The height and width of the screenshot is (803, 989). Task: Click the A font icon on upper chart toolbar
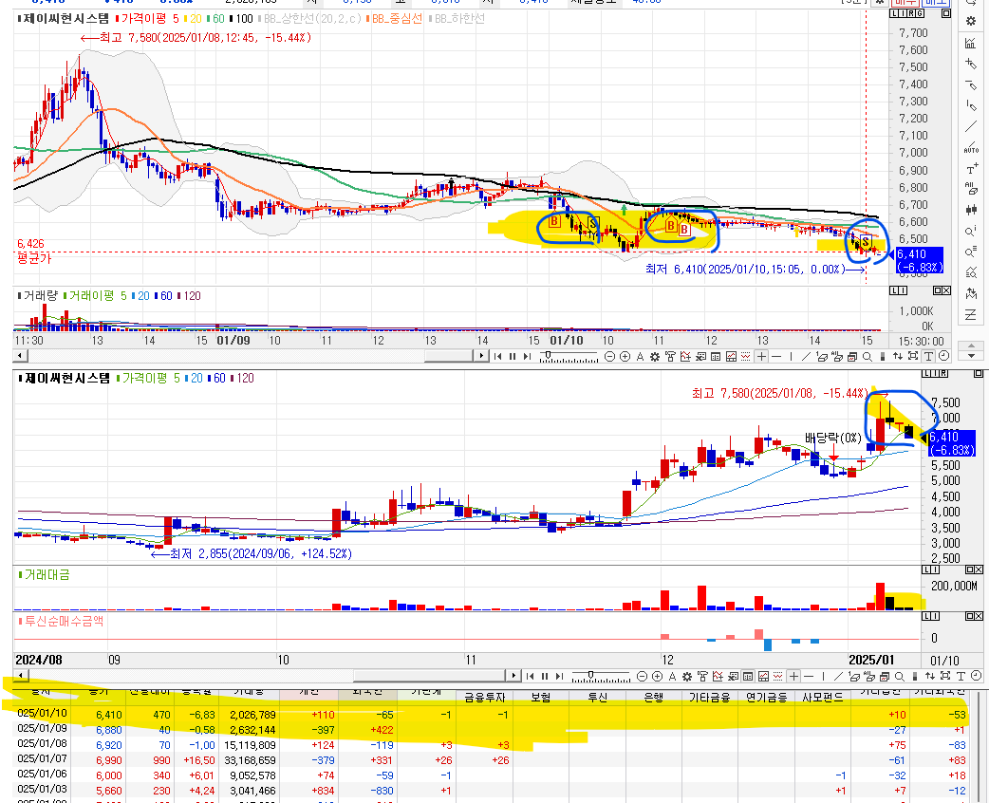pyautogui.click(x=640, y=356)
